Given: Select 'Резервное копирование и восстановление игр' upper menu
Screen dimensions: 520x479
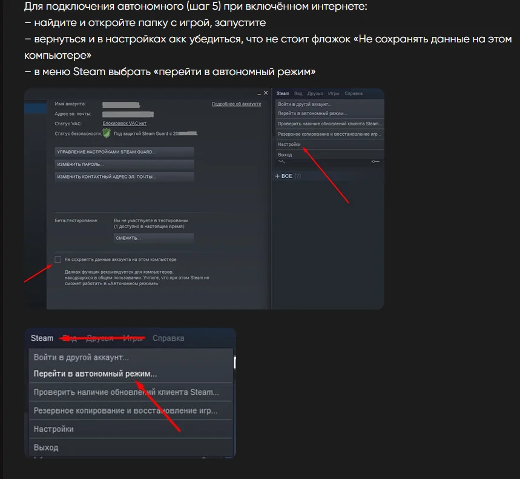Looking at the screenshot, I should click(330, 134).
